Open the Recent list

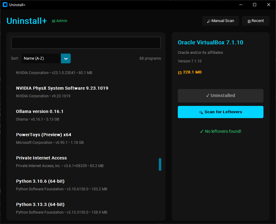click(255, 21)
